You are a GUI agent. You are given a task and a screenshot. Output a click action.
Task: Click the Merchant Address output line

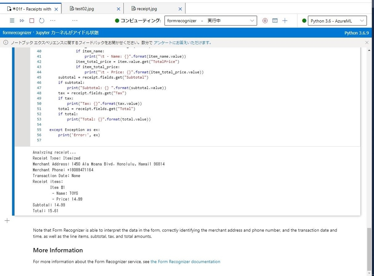[x=99, y=164]
